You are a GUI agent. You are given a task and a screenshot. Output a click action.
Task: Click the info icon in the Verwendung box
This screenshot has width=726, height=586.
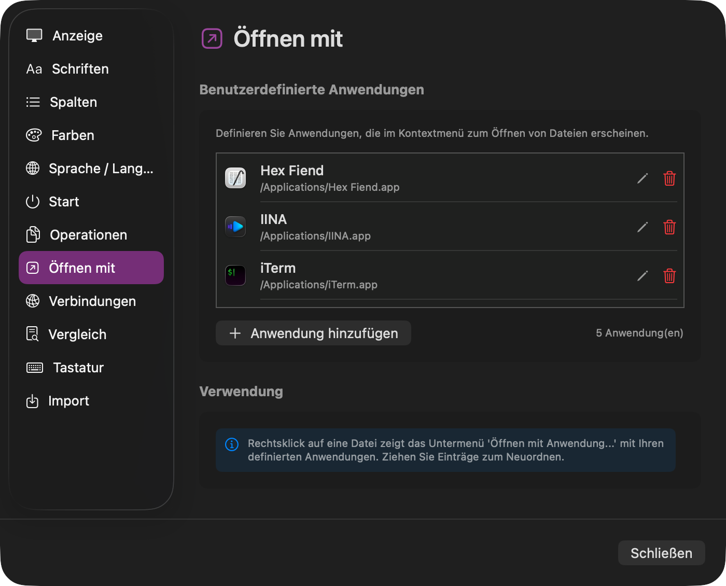tap(231, 444)
